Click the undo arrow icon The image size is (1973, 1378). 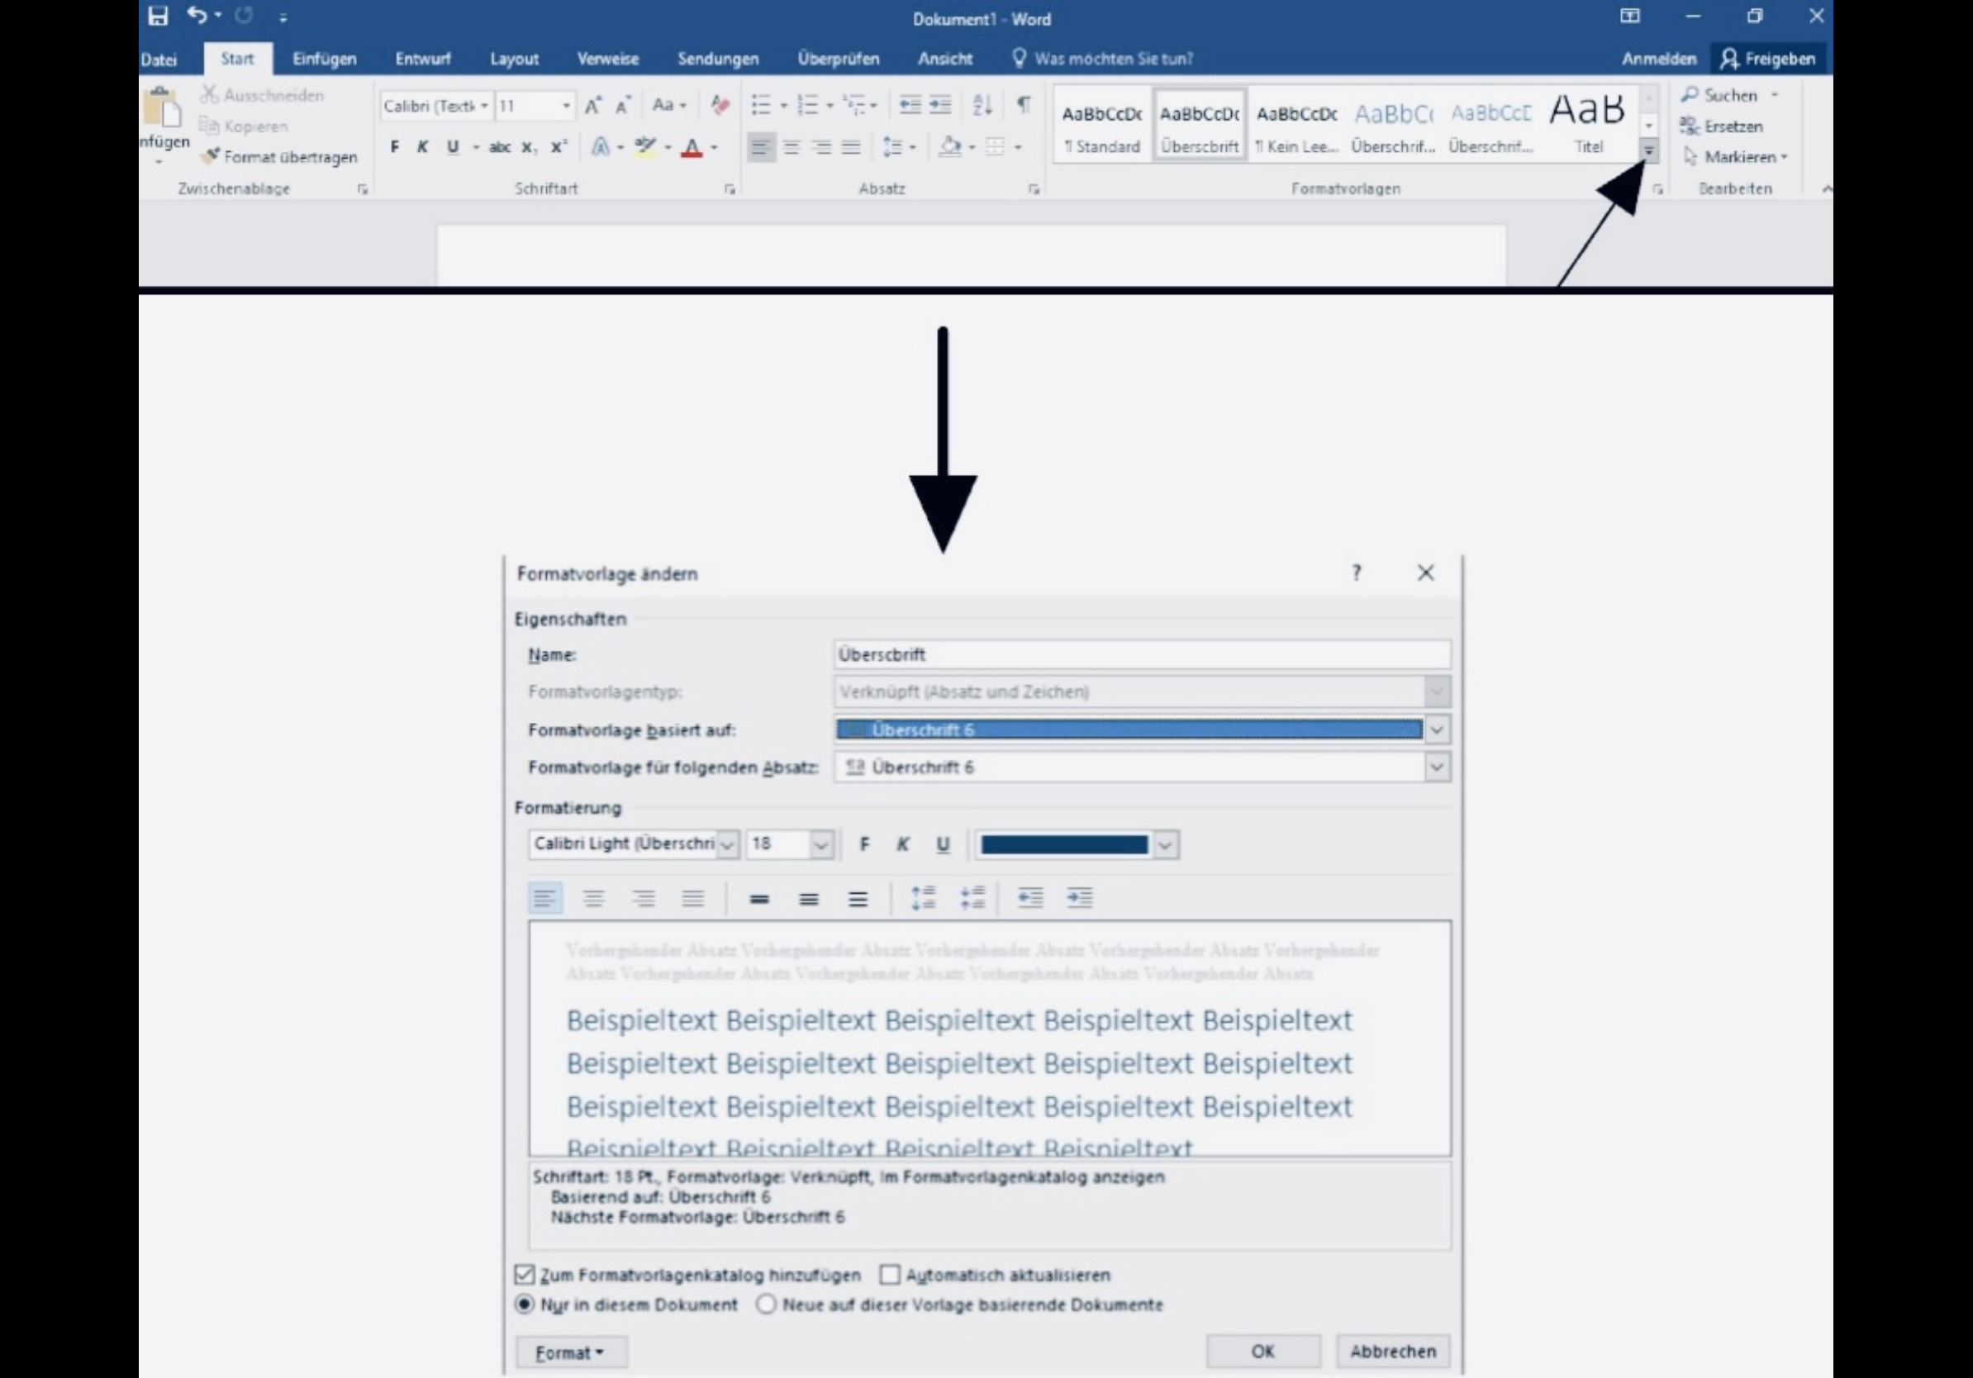pos(197,16)
